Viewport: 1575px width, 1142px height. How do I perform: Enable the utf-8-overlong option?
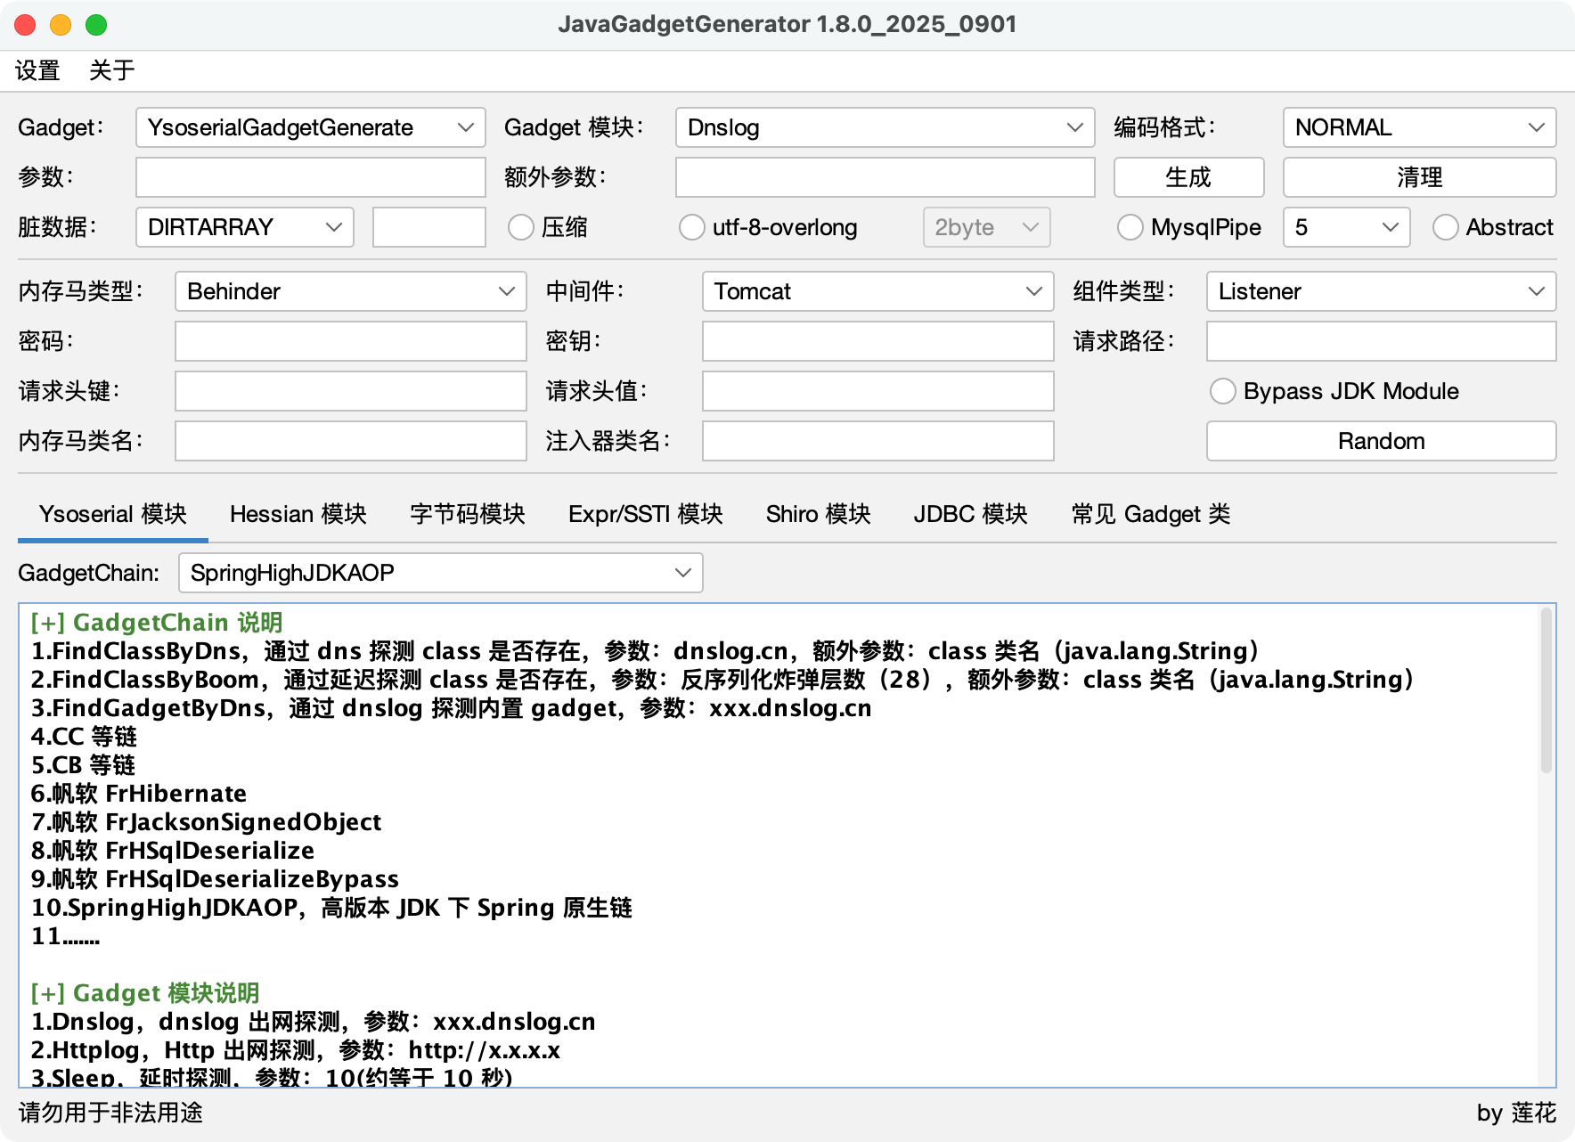click(692, 227)
